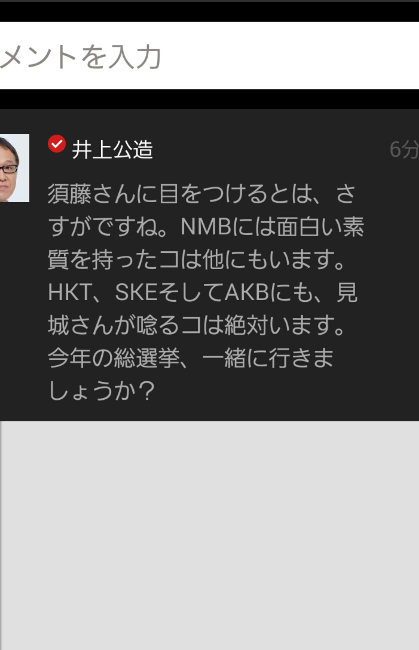Tap the 6分 timestamp on comment

click(404, 149)
